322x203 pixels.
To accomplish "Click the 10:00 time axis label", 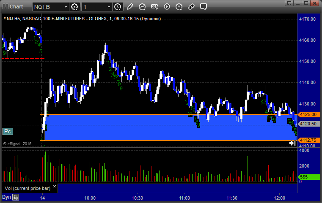I will 90,198.
